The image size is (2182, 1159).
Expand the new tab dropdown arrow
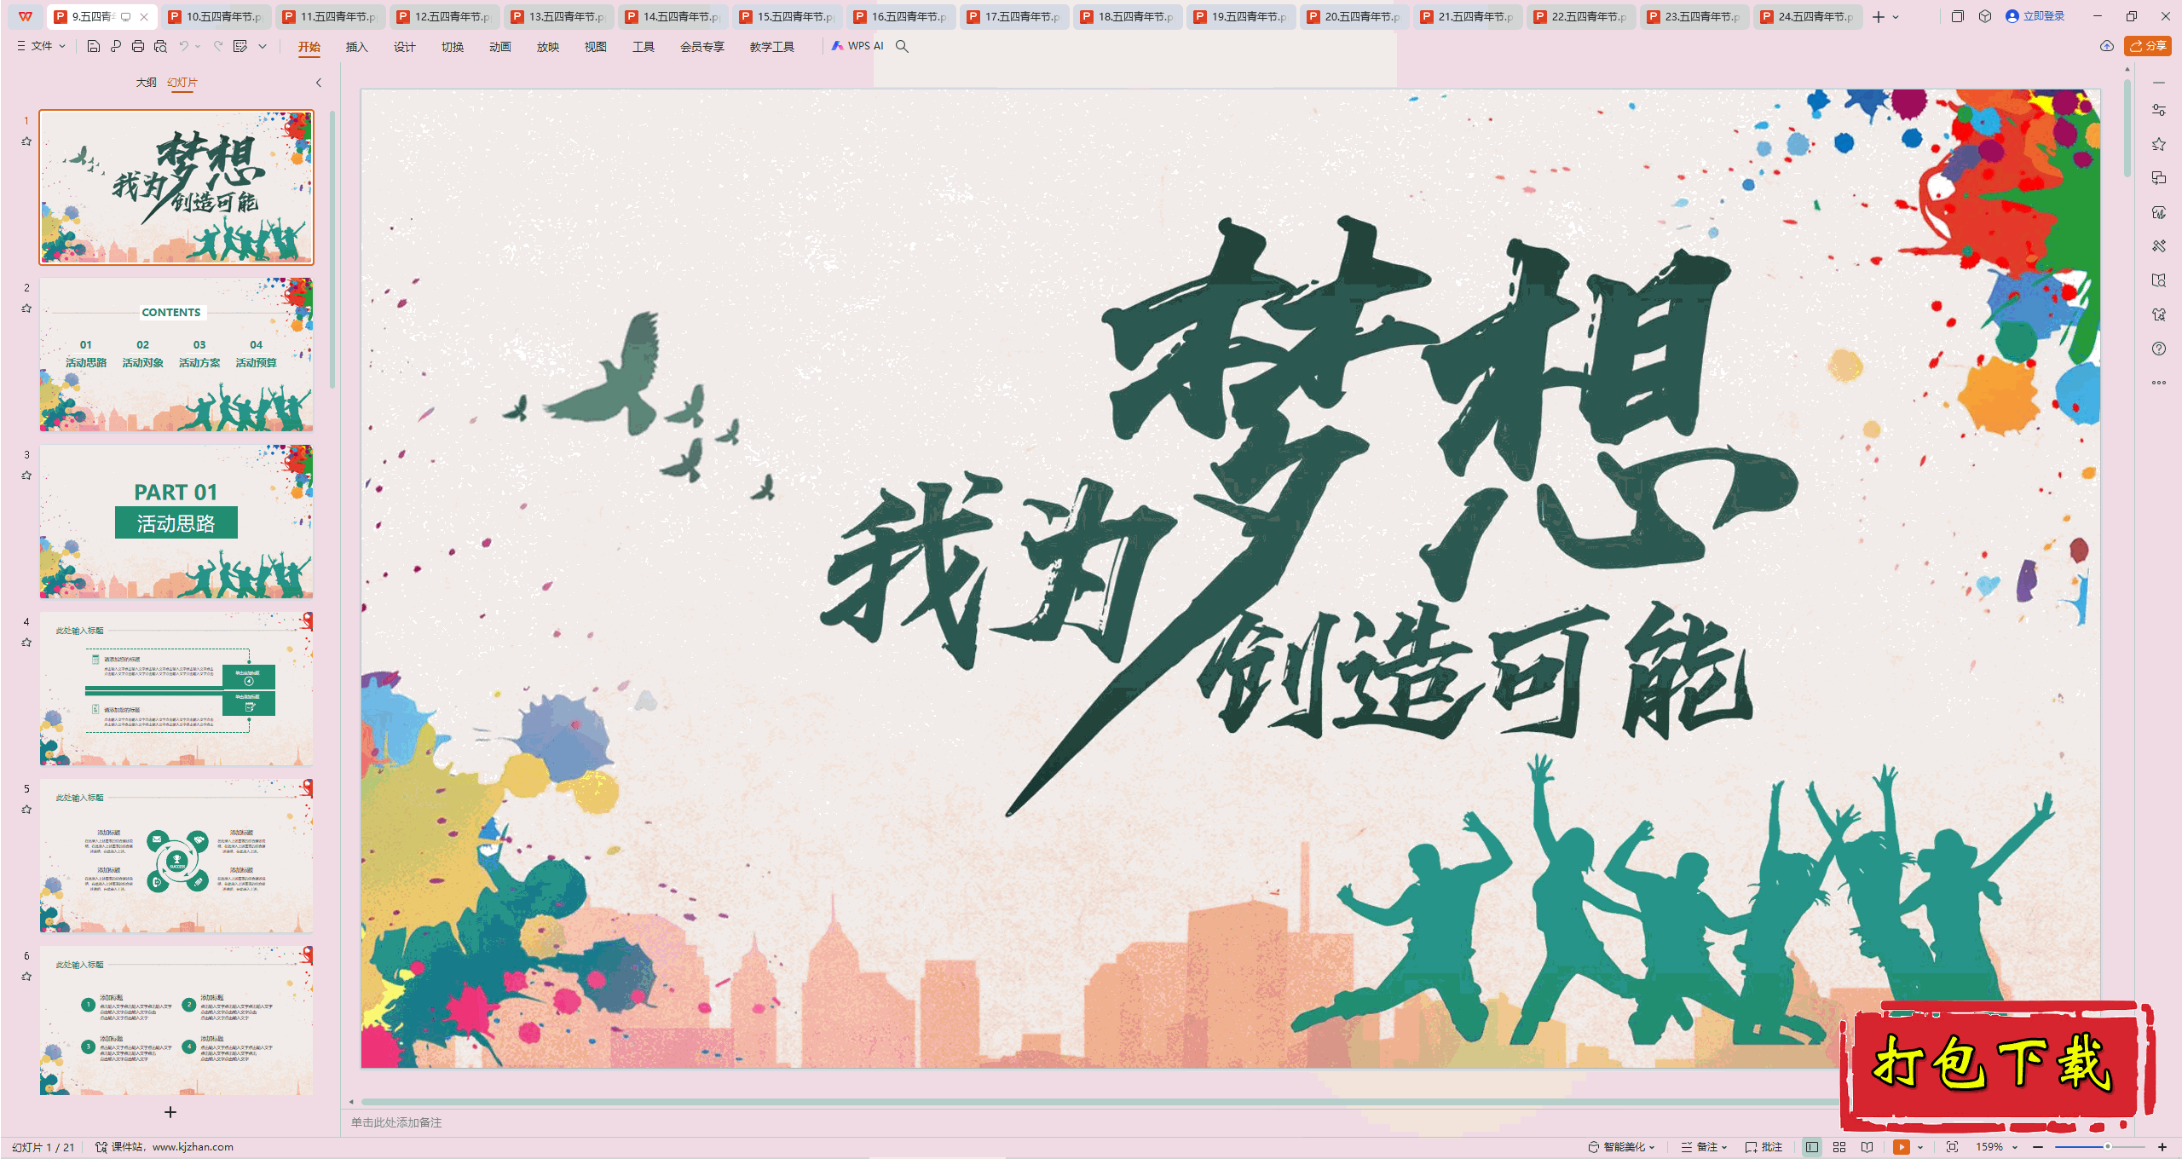click(1896, 17)
